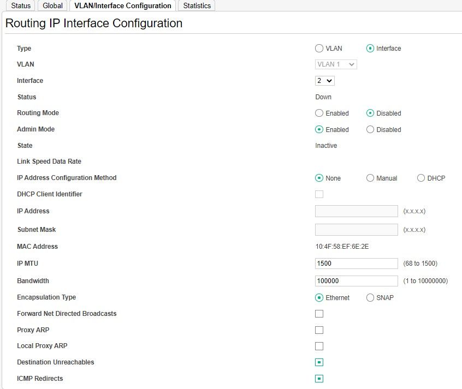Click the State value Inactive
462x389 pixels.
(x=326, y=146)
